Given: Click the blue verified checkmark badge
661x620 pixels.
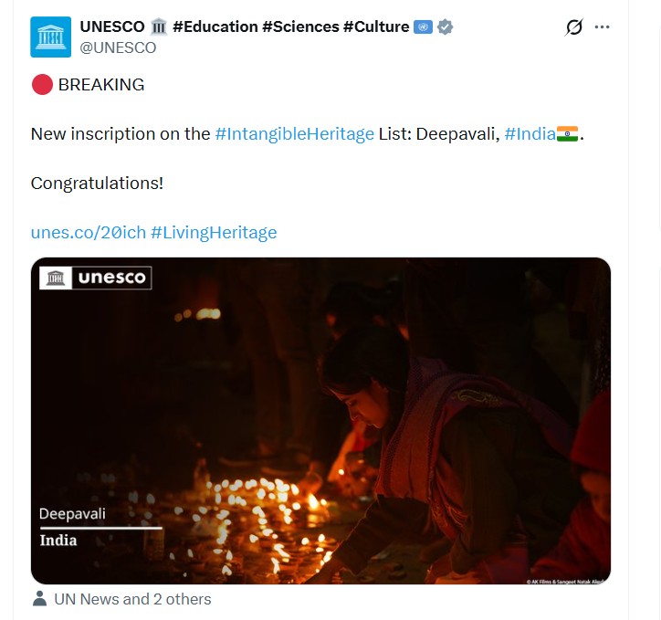Looking at the screenshot, I should click(x=445, y=26).
